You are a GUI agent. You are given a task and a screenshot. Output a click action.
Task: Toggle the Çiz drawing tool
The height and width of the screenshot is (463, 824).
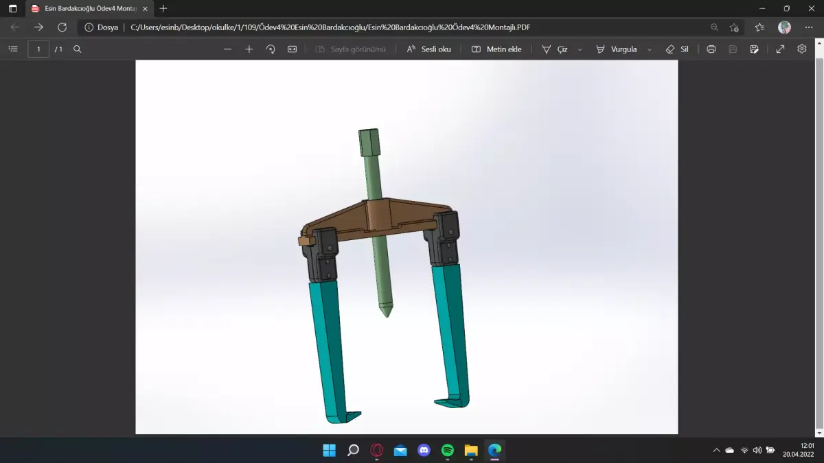[x=556, y=49]
